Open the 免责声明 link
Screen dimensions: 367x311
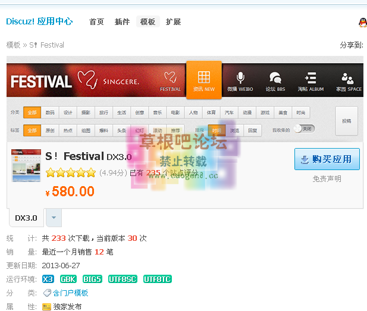tap(327, 178)
